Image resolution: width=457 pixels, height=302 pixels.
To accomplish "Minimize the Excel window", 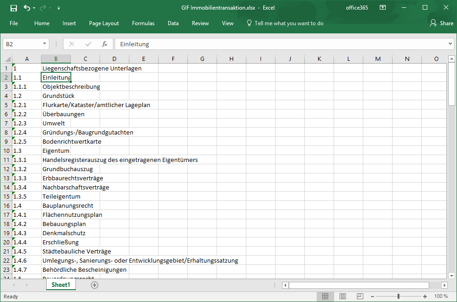I will tap(404, 8).
